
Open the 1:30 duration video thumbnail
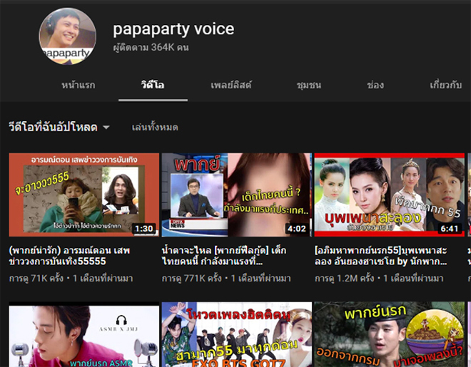83,195
